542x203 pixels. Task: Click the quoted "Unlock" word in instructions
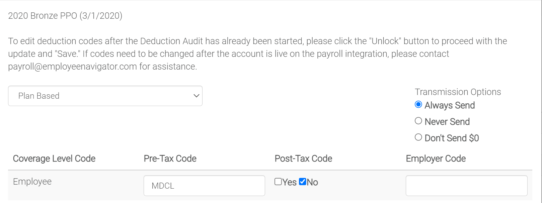[x=385, y=41]
